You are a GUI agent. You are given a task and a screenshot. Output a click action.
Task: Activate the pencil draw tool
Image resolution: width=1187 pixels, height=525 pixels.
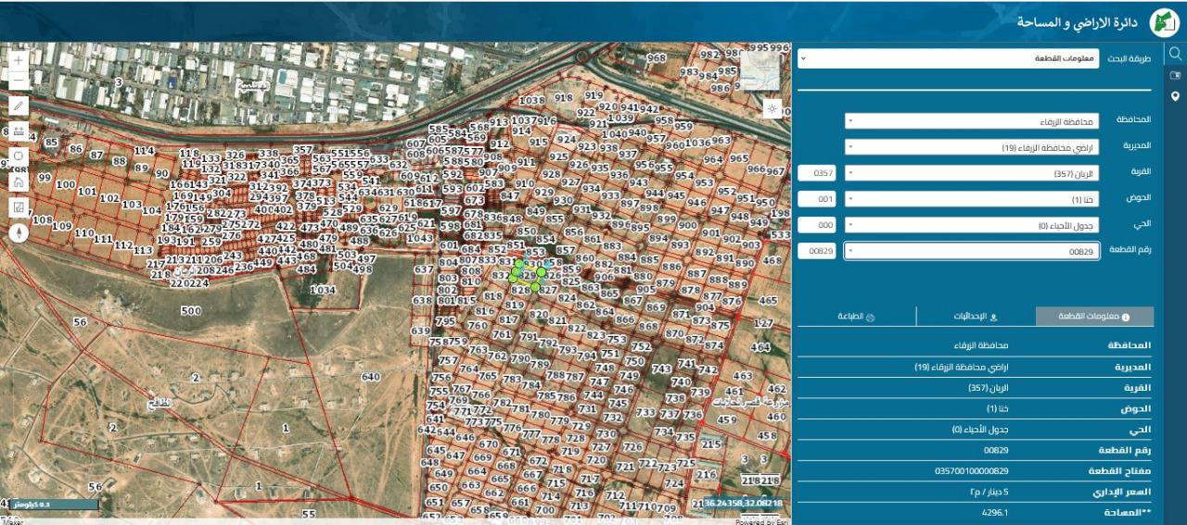tap(19, 106)
